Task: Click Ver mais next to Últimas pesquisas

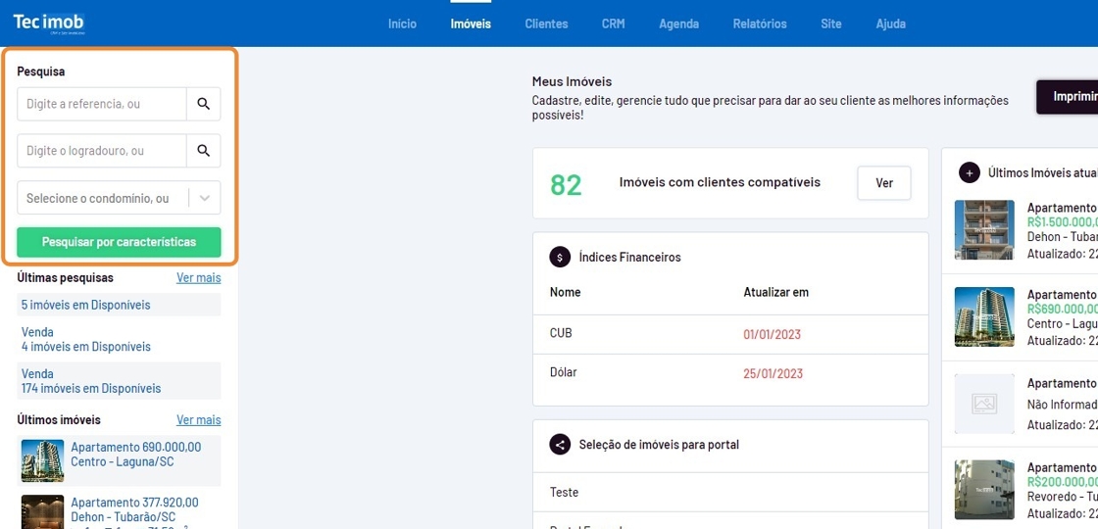Action: [198, 278]
